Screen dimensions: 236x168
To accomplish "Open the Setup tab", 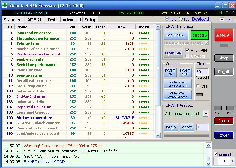I will (x=91, y=20).
